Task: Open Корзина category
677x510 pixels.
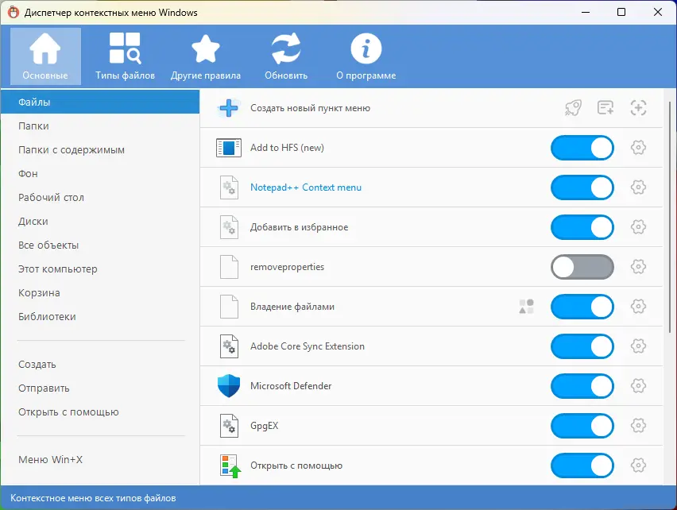Action: [x=100, y=292]
